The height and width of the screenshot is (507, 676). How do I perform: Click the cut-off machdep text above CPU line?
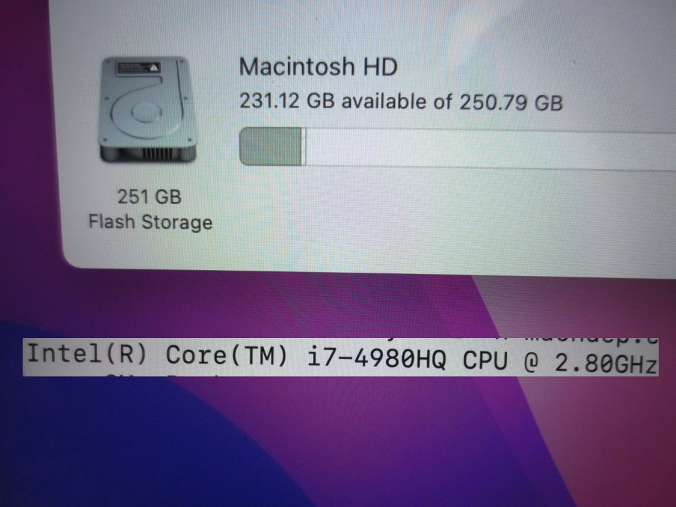coord(591,340)
